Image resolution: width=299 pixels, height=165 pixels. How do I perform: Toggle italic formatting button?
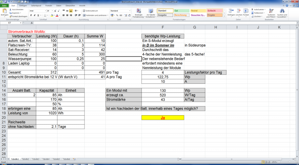pos(34,15)
